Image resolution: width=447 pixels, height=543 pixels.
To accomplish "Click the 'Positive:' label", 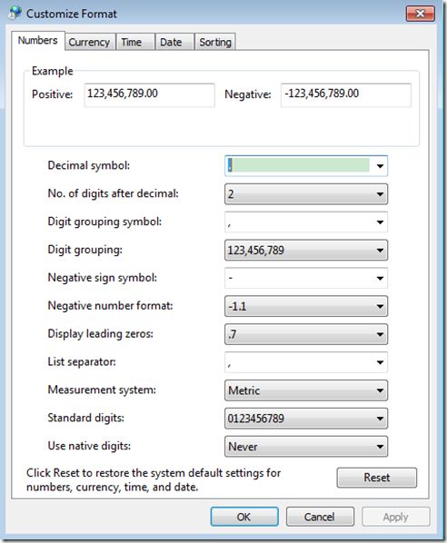I will coord(53,94).
